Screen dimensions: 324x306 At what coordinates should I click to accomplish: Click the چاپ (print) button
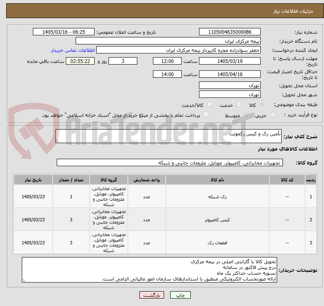coord(180,295)
